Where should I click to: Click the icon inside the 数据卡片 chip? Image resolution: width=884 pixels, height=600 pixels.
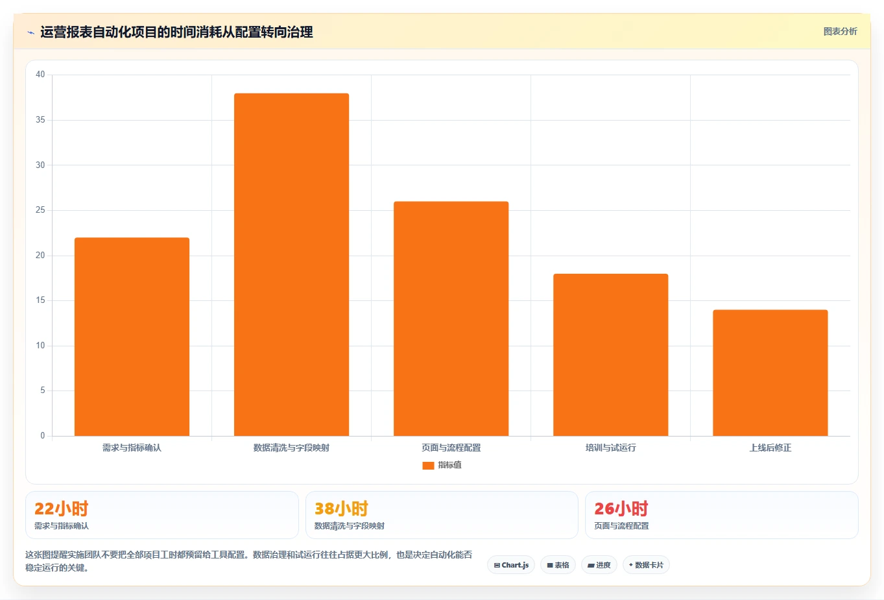point(630,565)
